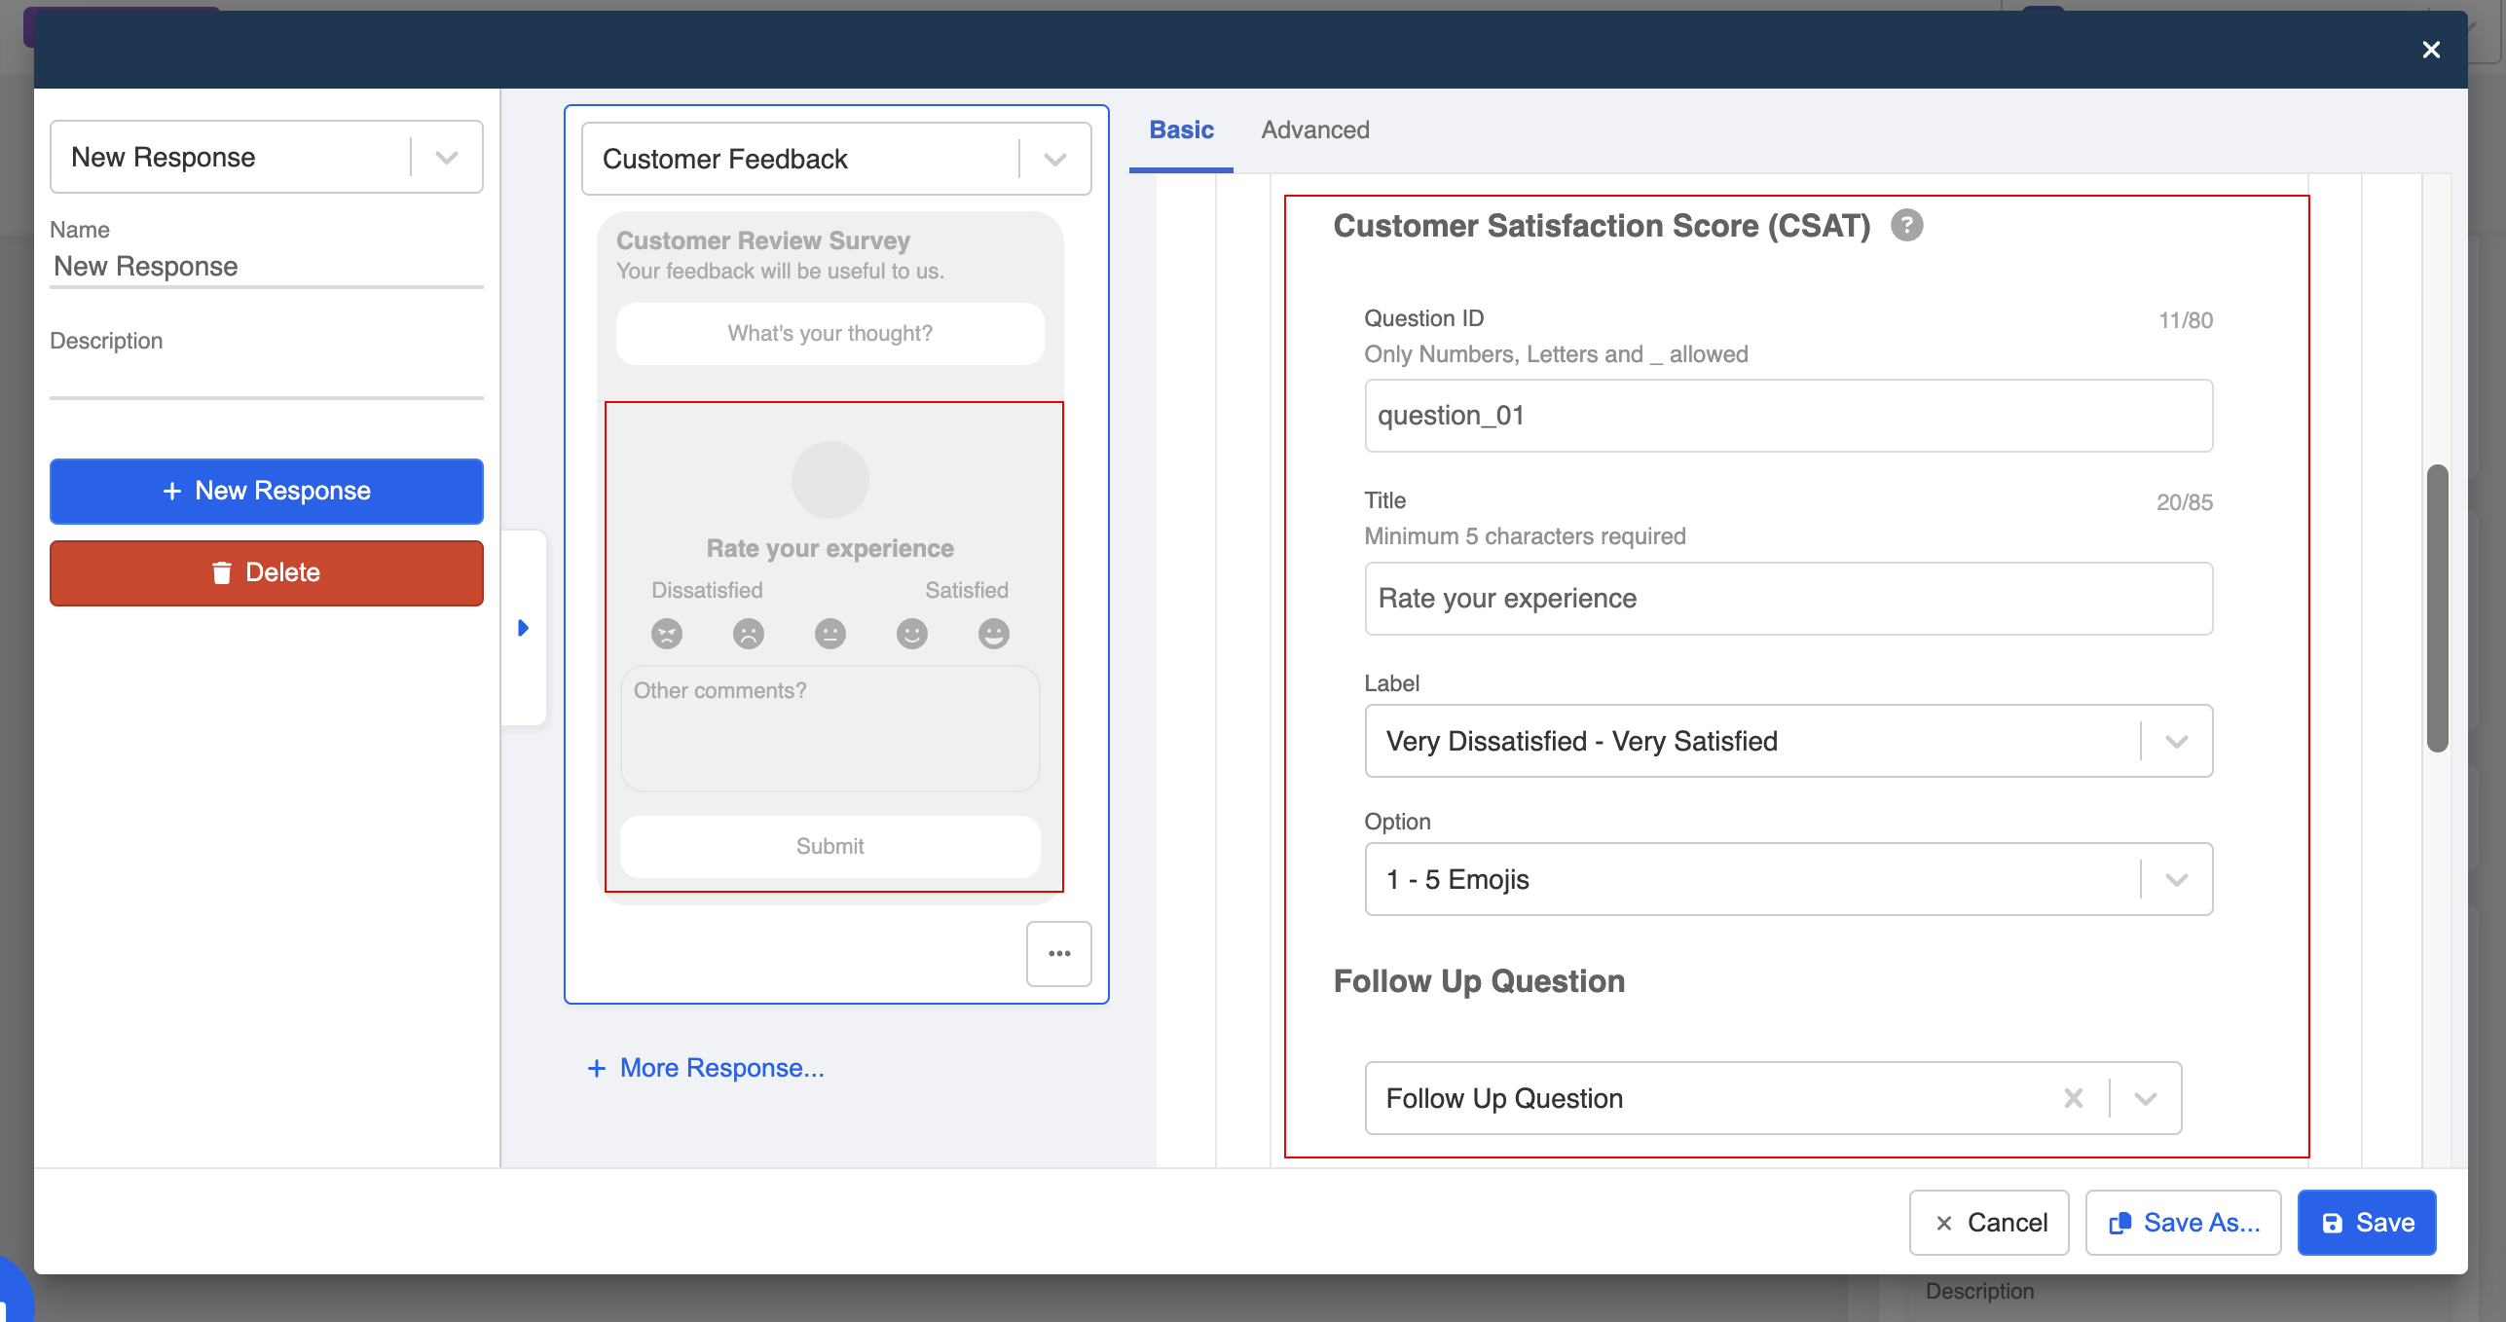The width and height of the screenshot is (2506, 1322).
Task: Click the red Delete button
Action: click(x=267, y=572)
